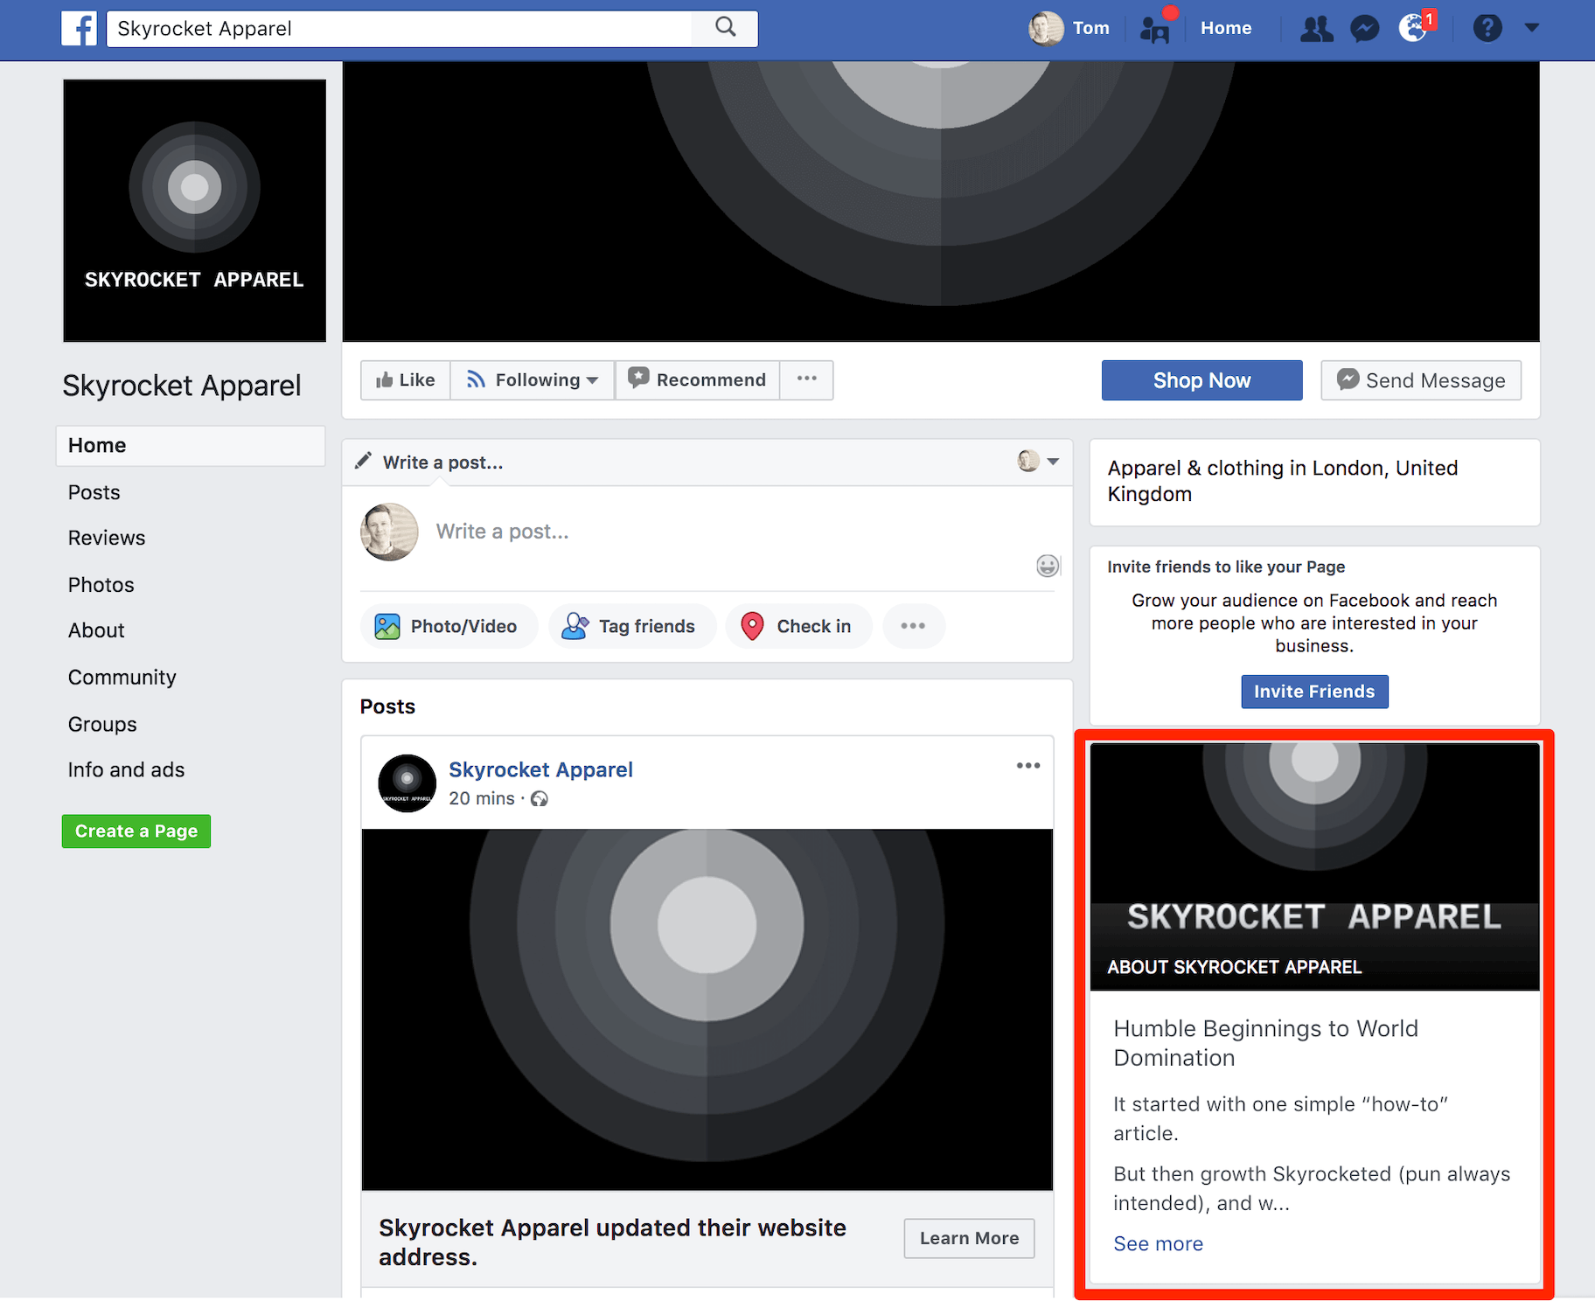Image resolution: width=1595 pixels, height=1301 pixels.
Task: Open the Following dropdown
Action: click(532, 379)
